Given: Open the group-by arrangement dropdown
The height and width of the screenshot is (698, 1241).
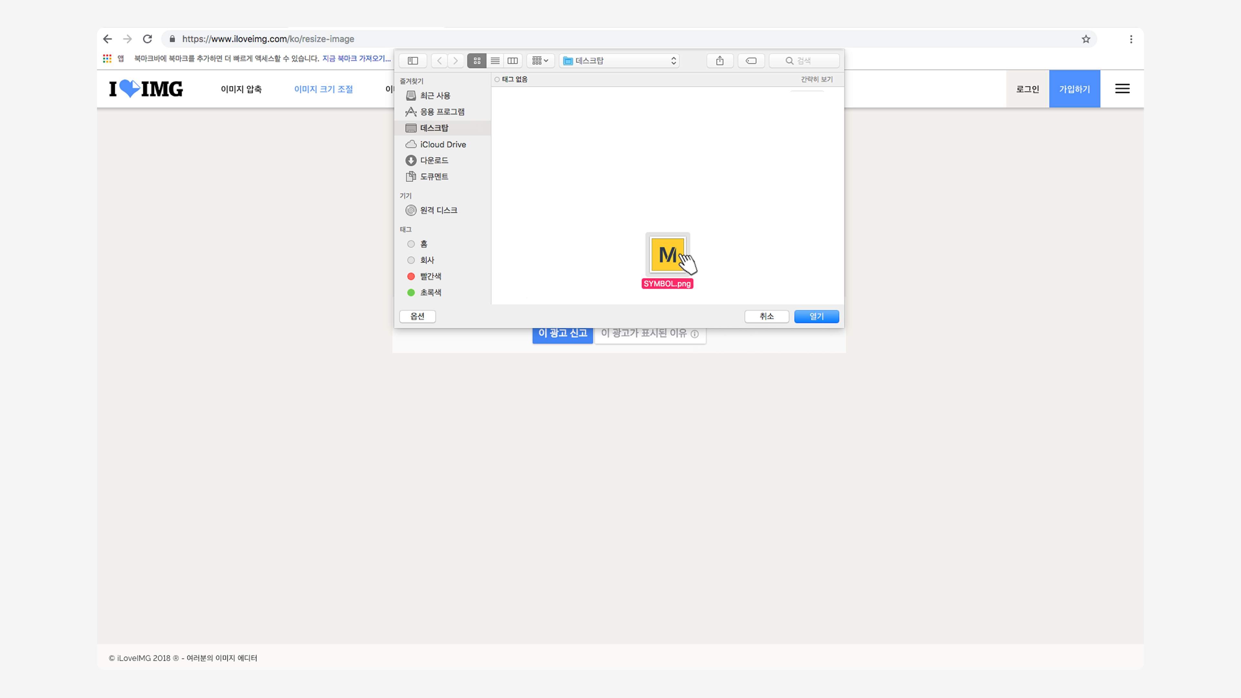Looking at the screenshot, I should pos(540,61).
